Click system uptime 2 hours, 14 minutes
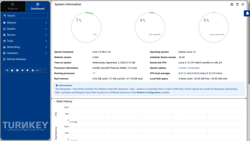250x141 pixels. 189,68
